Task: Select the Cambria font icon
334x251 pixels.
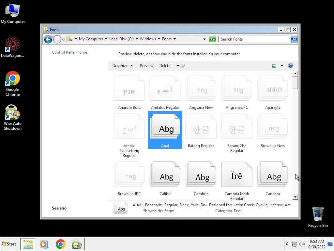Action: tap(201, 175)
